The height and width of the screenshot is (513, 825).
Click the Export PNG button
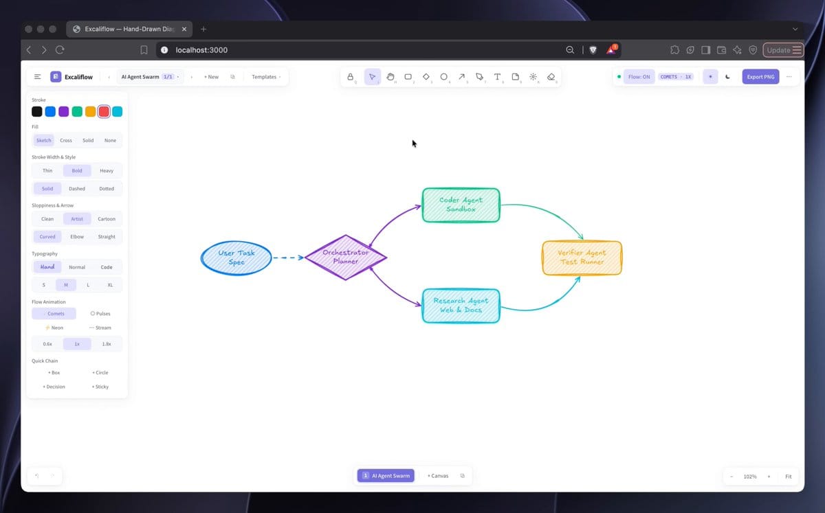(x=760, y=77)
